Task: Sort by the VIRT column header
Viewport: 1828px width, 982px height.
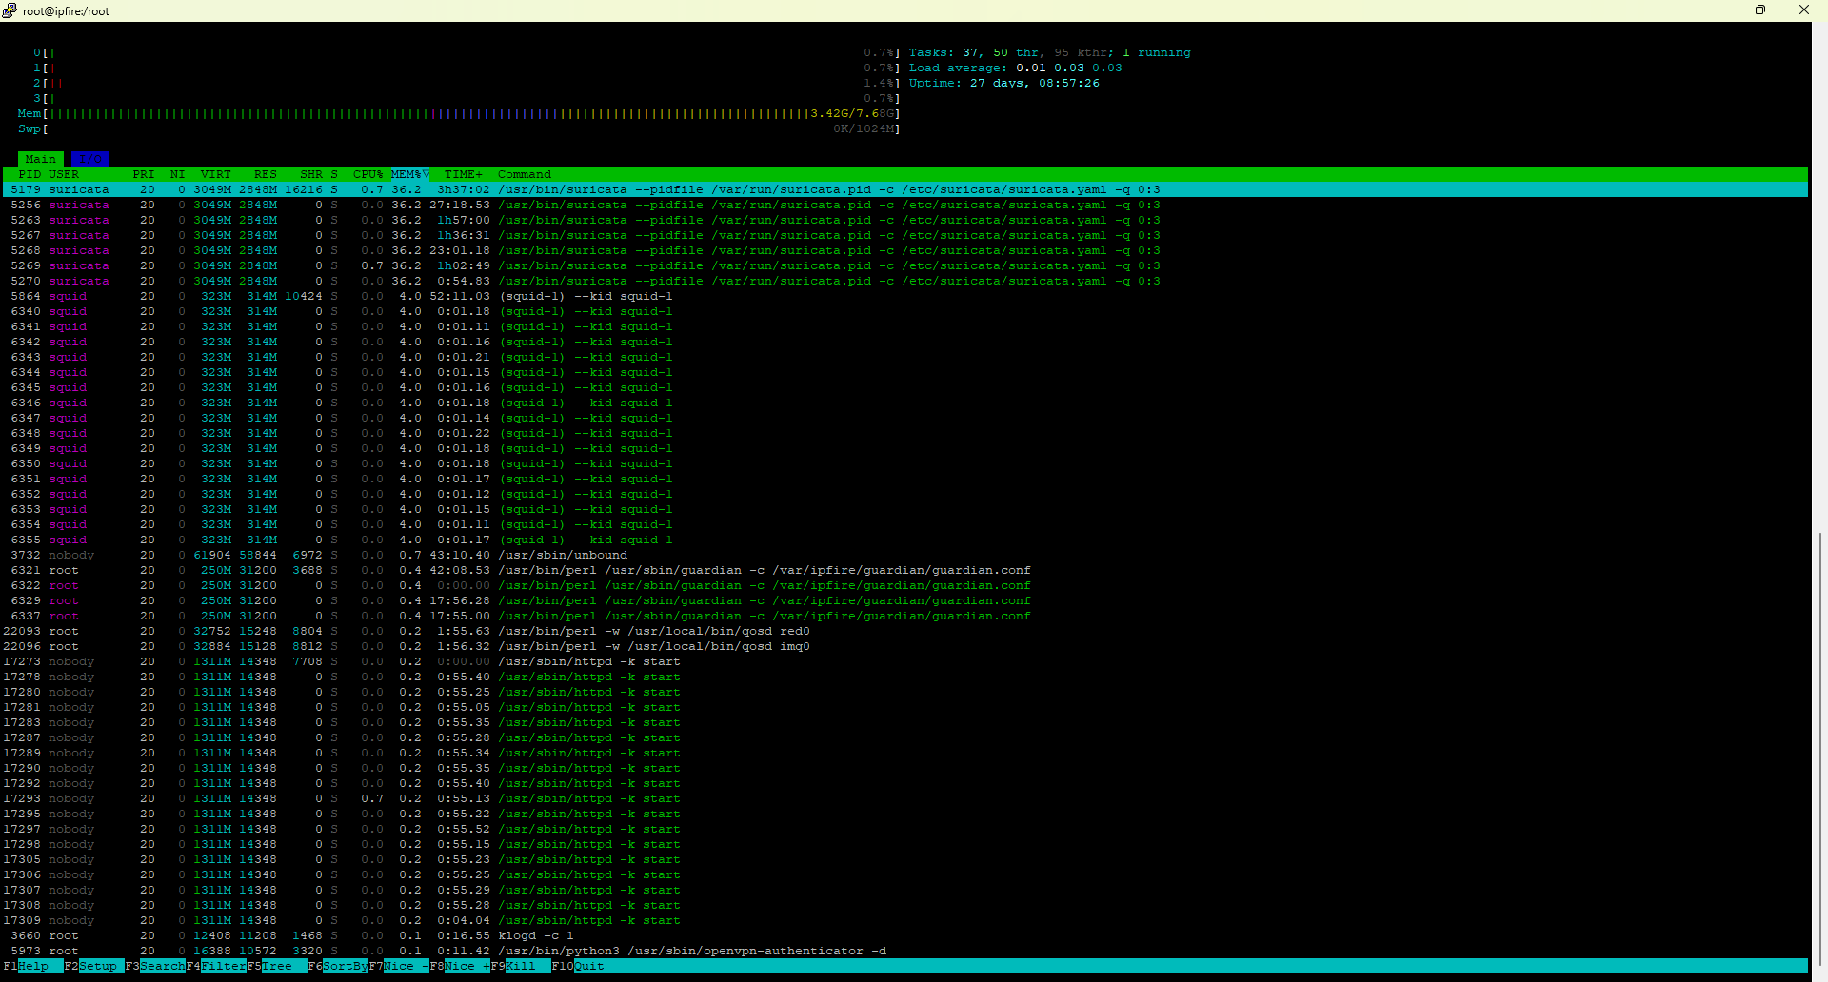Action: tap(216, 174)
